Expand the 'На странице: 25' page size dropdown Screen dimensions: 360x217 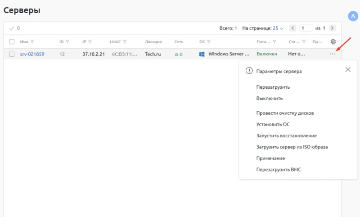[x=278, y=28]
